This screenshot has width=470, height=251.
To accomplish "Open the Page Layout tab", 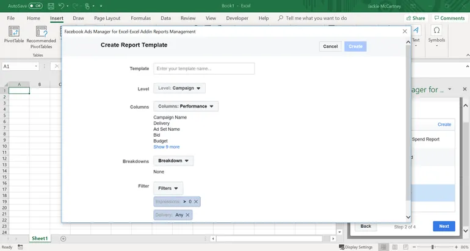I will (x=107, y=18).
